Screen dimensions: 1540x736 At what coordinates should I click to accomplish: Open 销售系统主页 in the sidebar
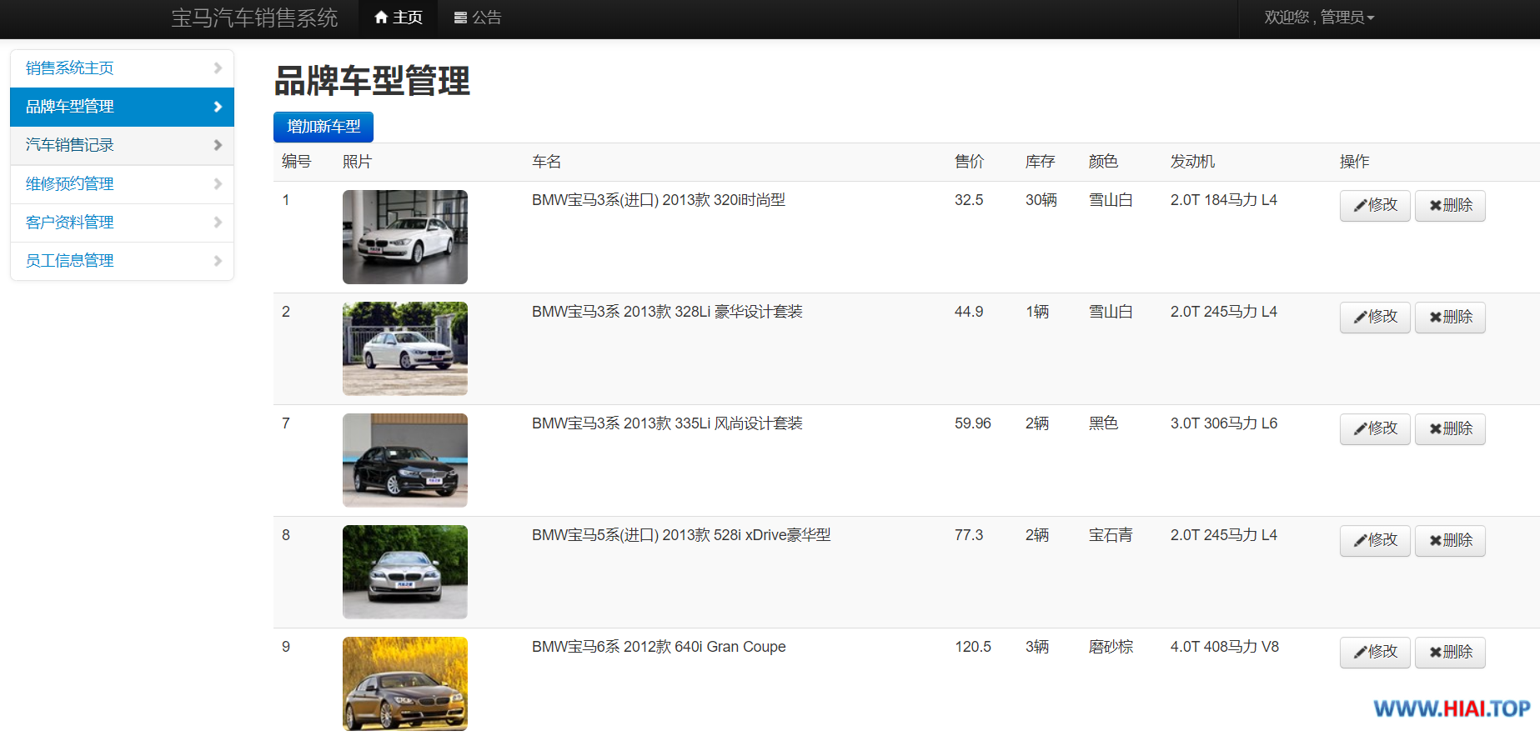pyautogui.click(x=122, y=68)
